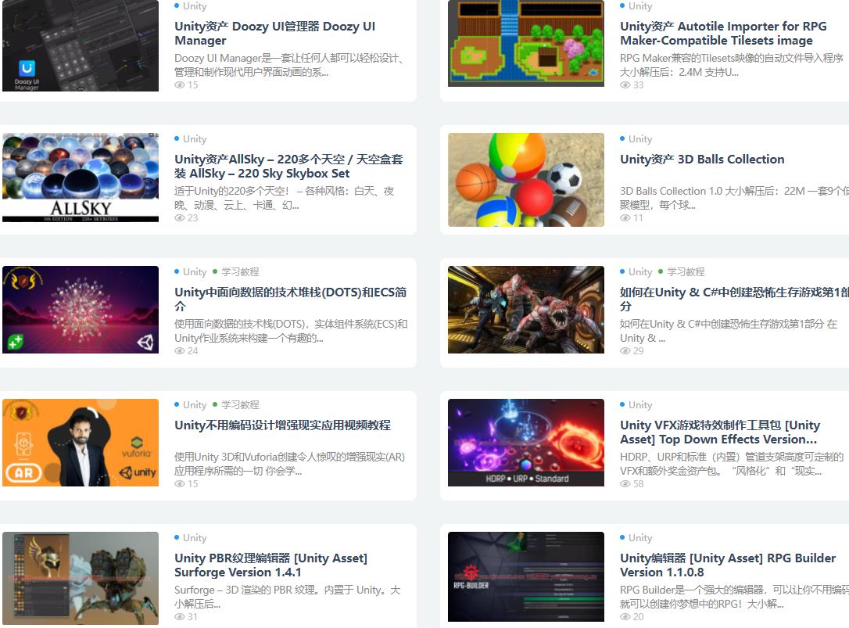Select Unity tag above VFX effects post
The width and height of the screenshot is (849, 628).
coord(640,404)
